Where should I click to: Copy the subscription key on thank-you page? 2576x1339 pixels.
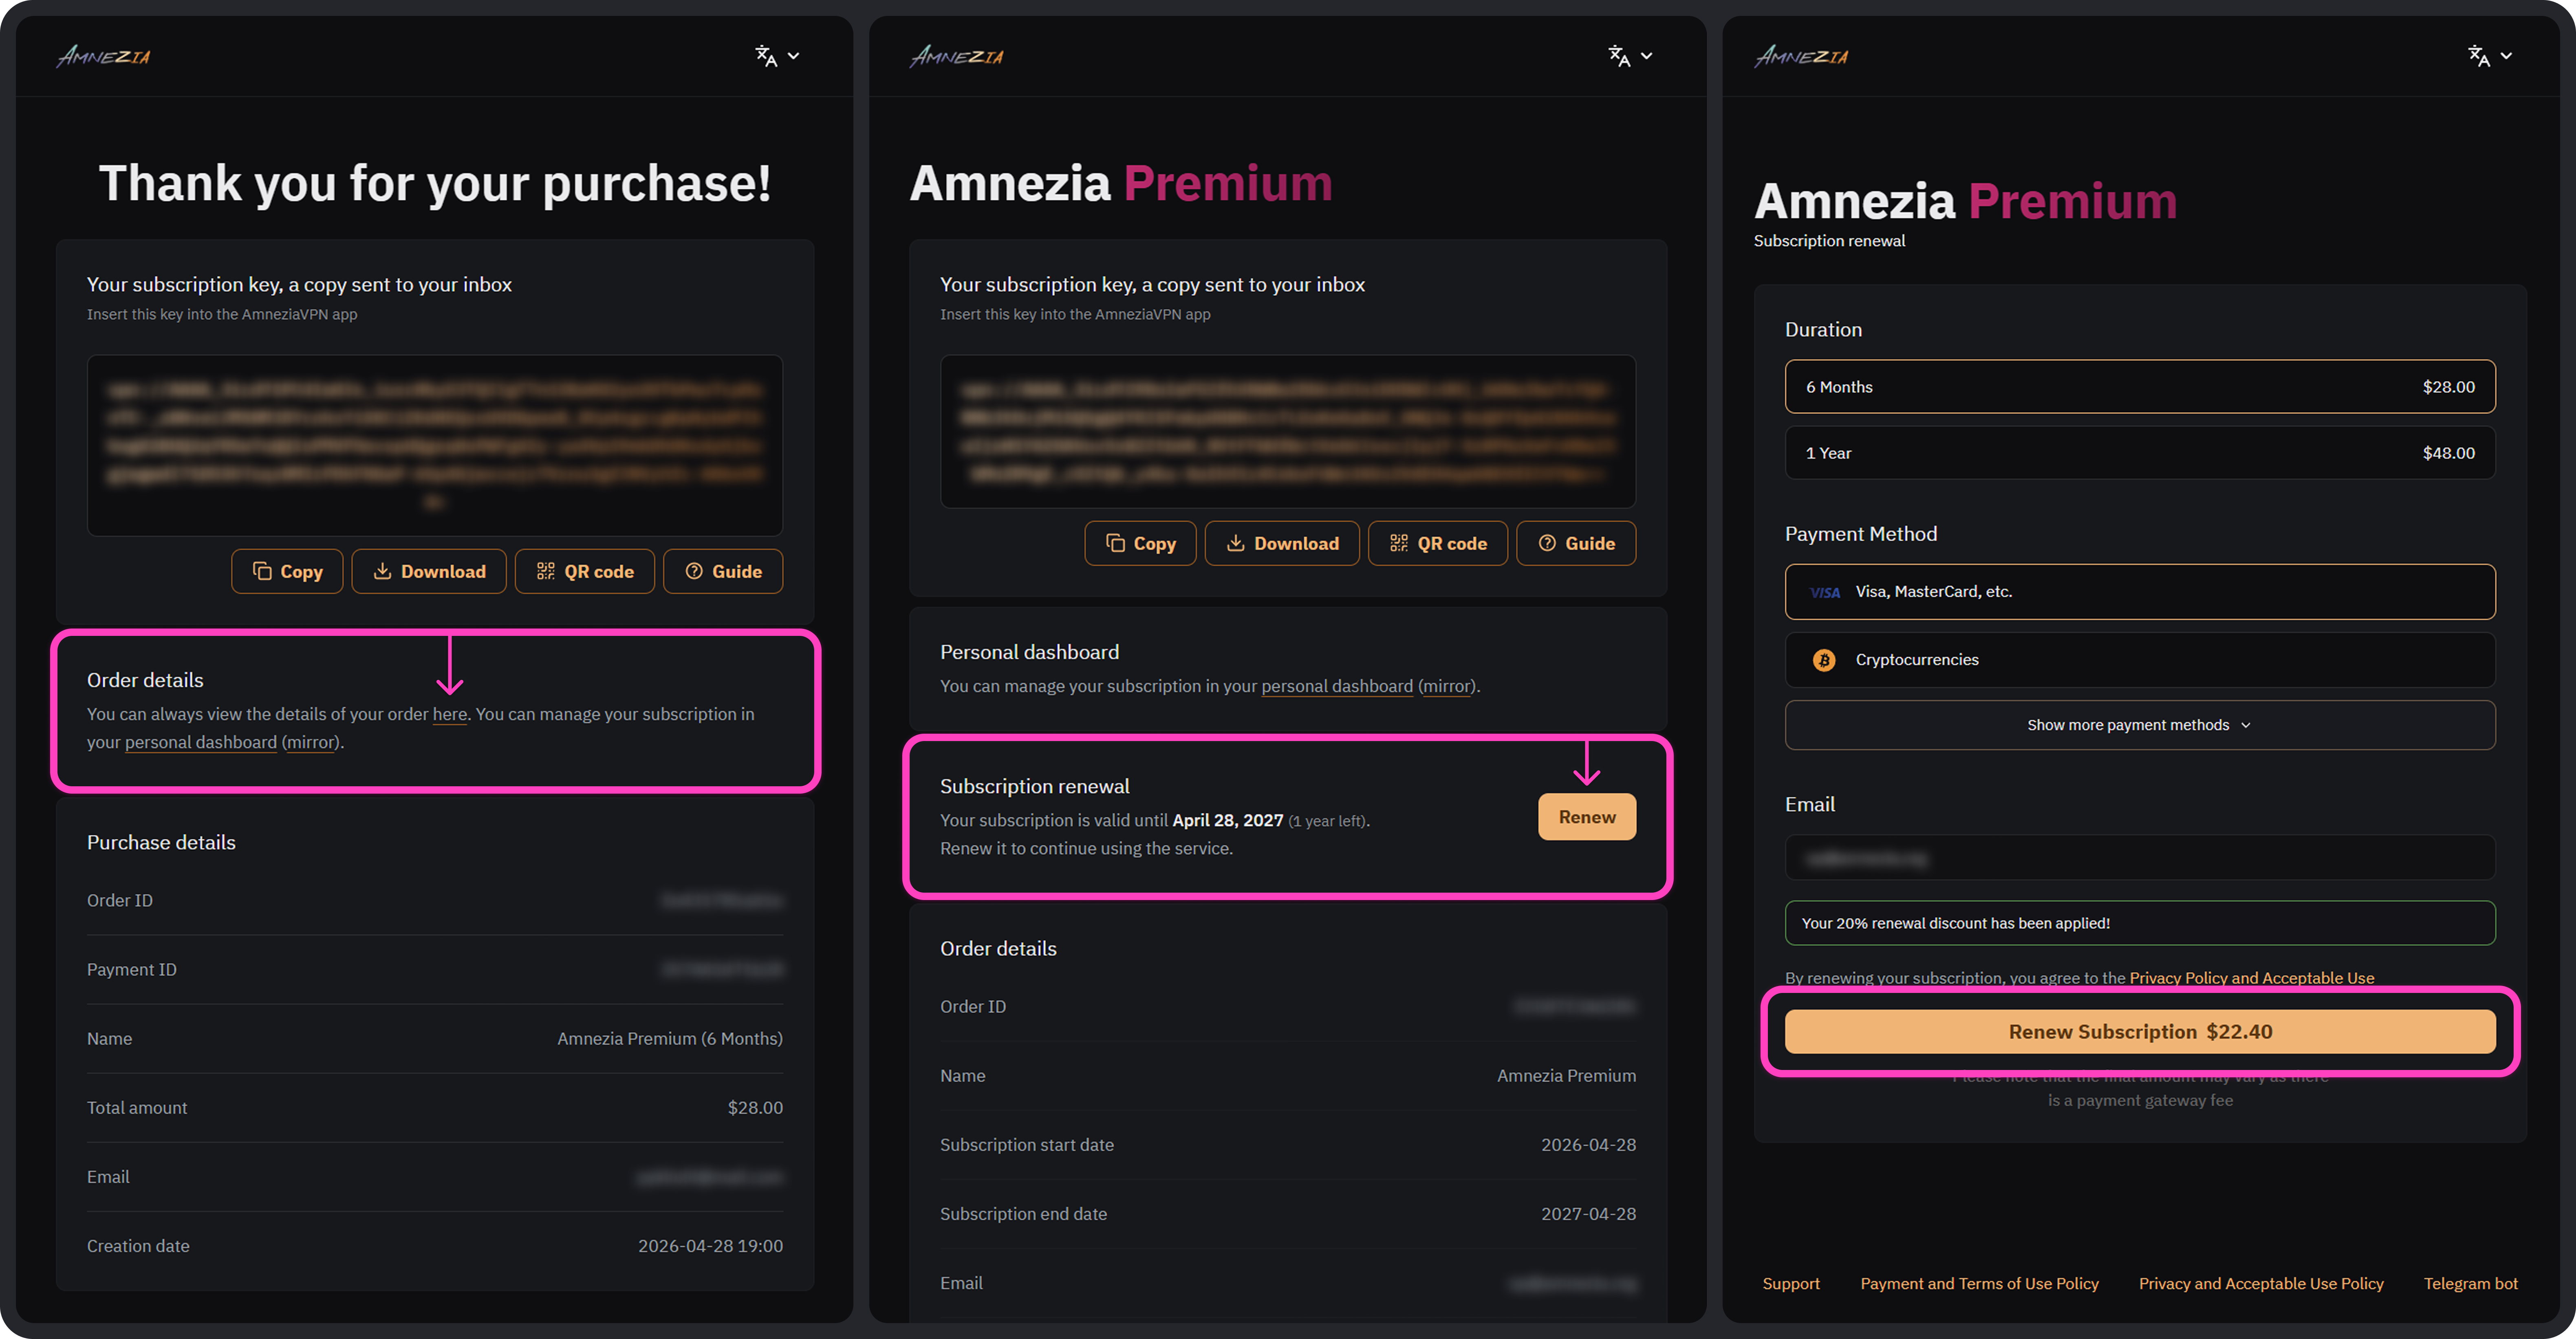coord(287,571)
